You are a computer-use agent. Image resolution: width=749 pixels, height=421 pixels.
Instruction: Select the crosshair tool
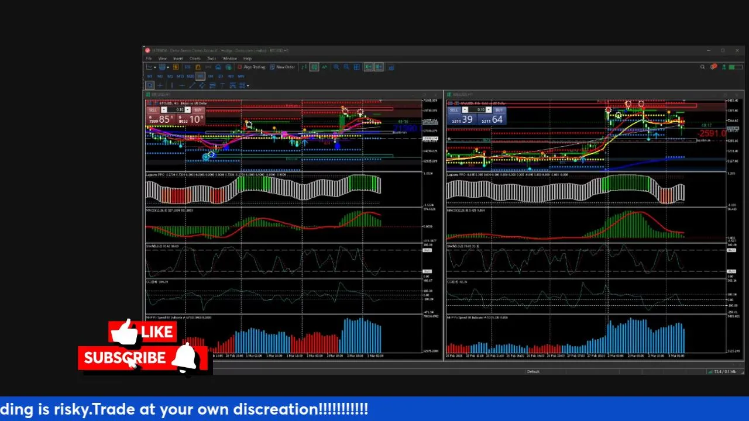point(160,85)
